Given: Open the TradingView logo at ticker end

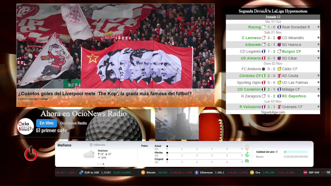Looking at the screenshot, I should [x=328, y=173].
